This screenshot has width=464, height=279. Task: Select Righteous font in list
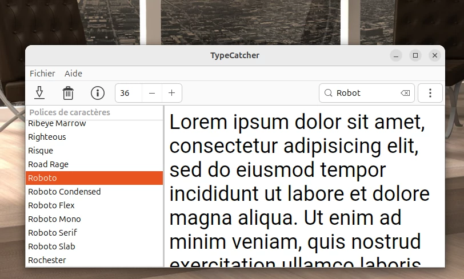tap(94, 137)
